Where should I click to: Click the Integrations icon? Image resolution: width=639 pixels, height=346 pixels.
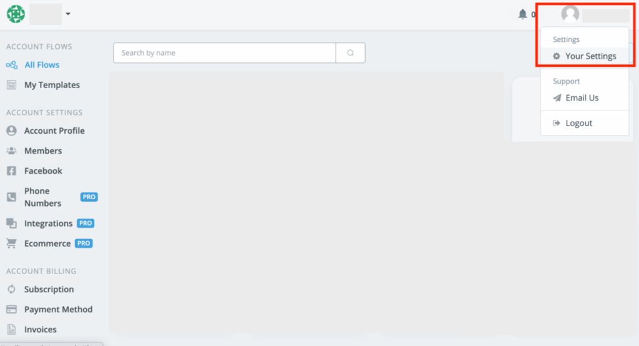pyautogui.click(x=11, y=223)
